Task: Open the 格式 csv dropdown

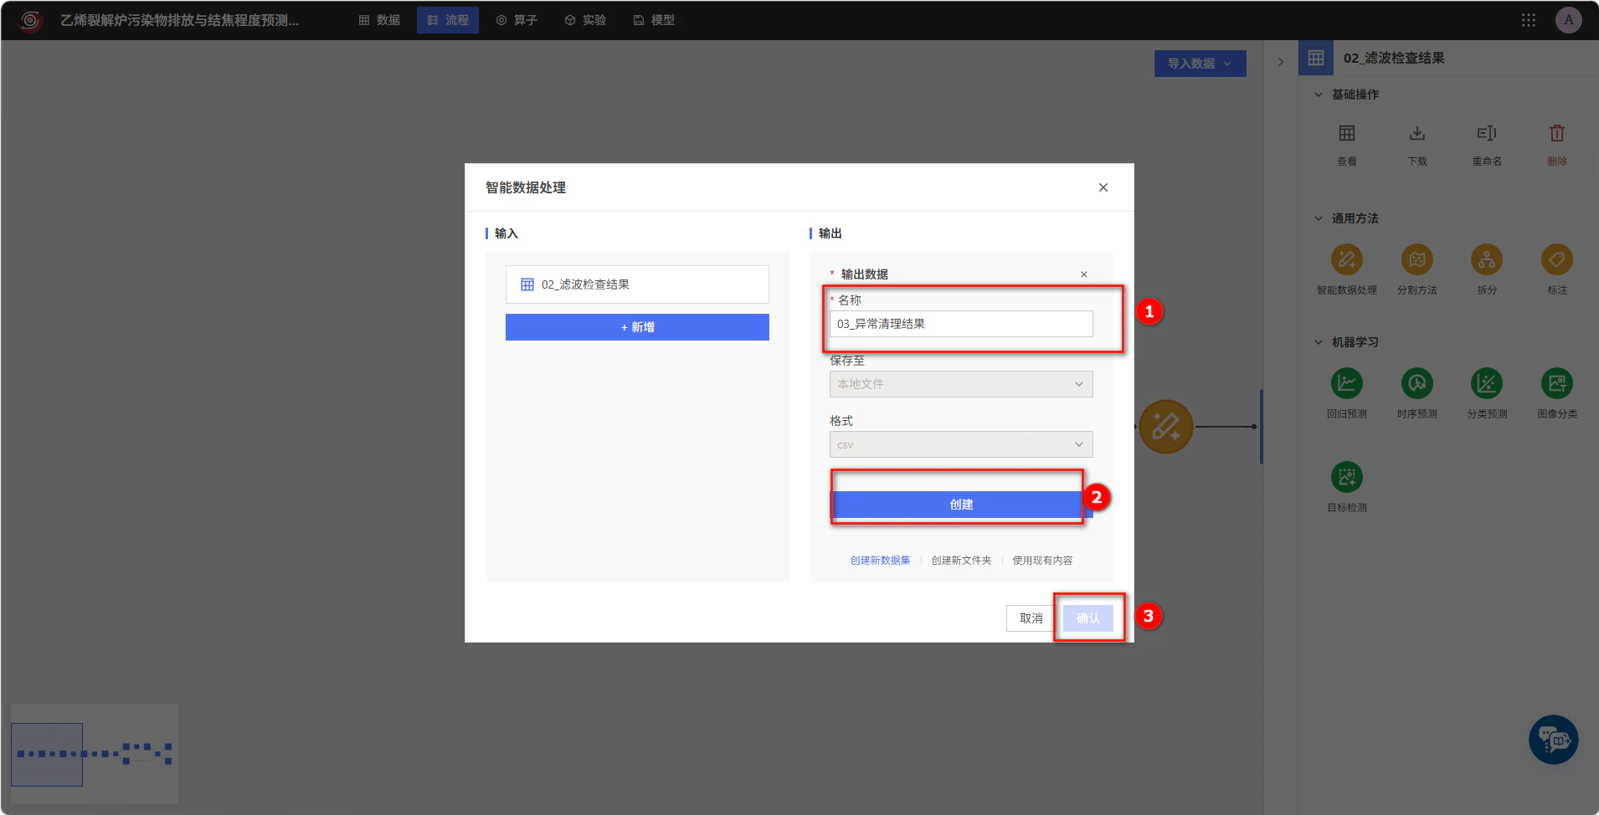Action: click(960, 444)
